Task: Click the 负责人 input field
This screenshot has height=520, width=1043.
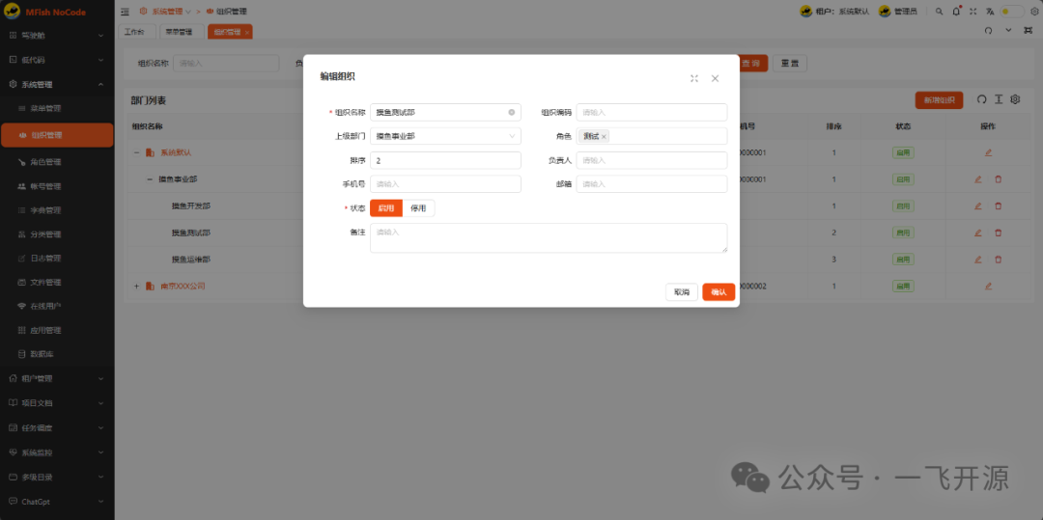Action: pos(652,160)
